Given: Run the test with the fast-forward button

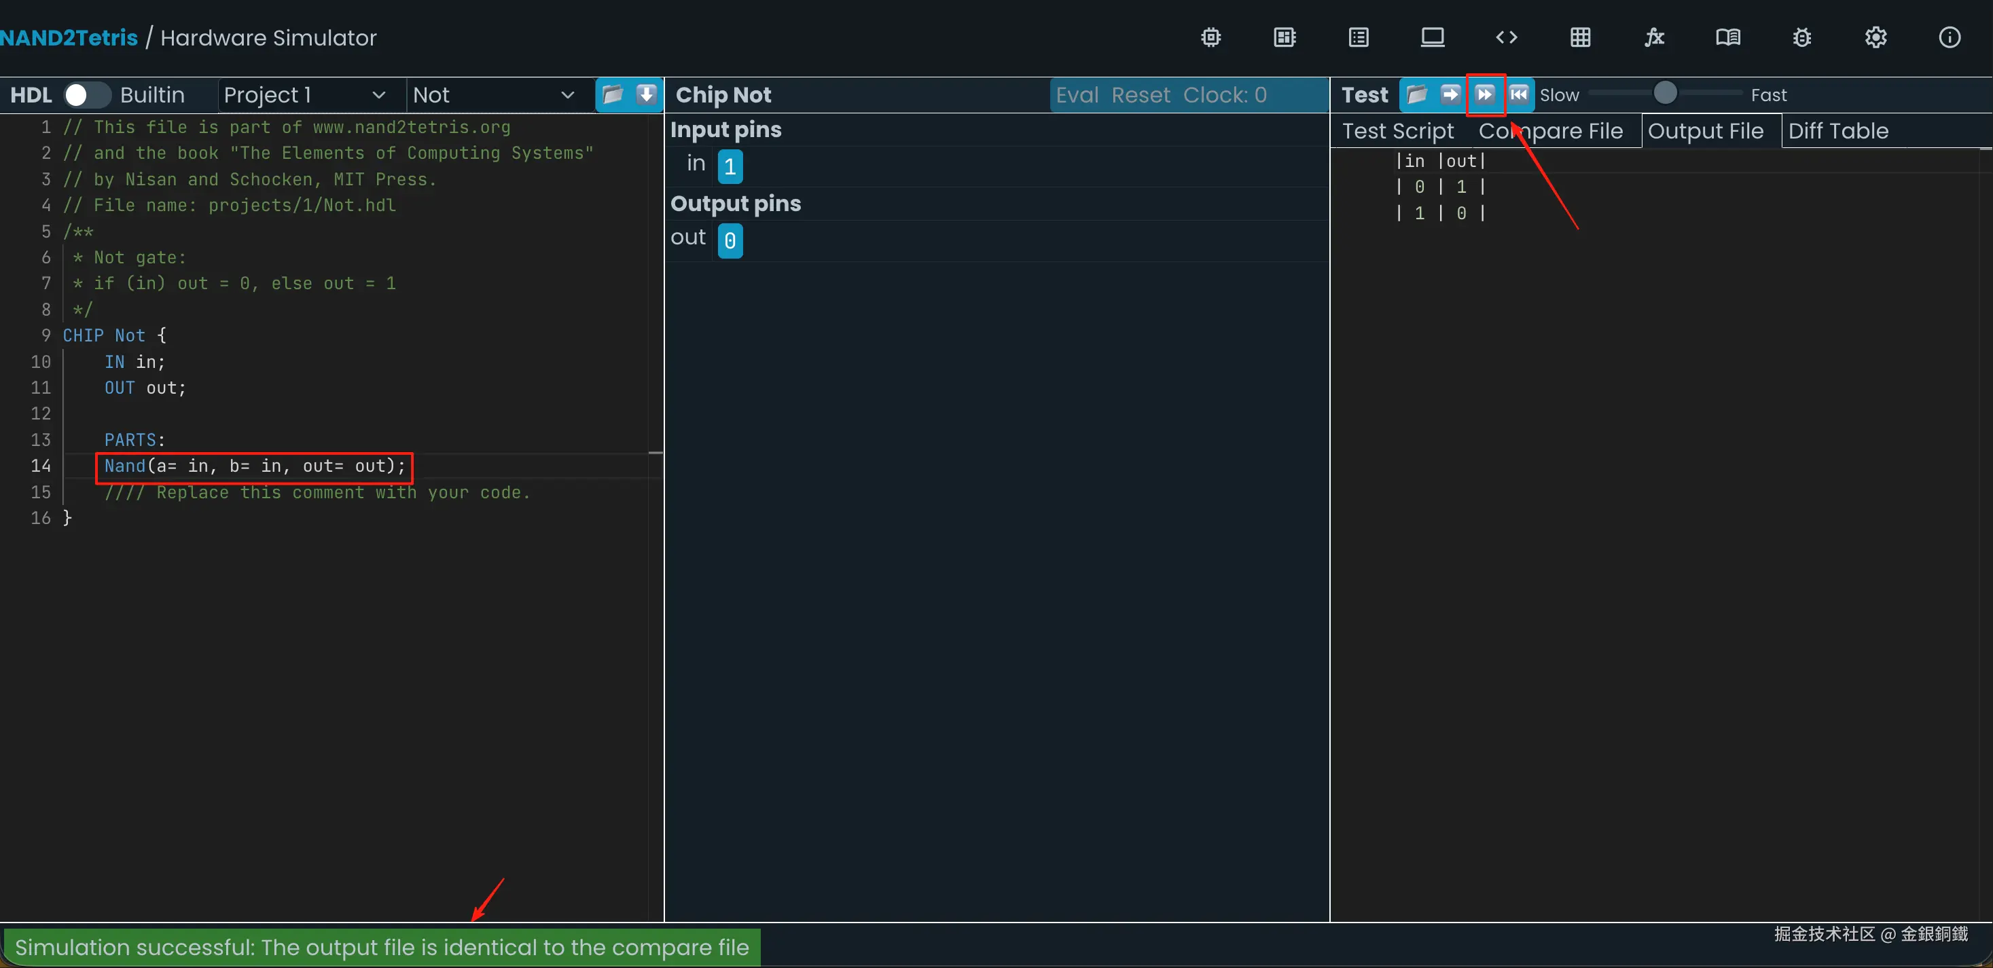Looking at the screenshot, I should click(1484, 94).
